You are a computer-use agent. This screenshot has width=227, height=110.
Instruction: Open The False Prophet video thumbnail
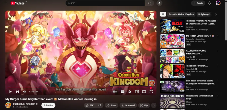tap(173, 26)
